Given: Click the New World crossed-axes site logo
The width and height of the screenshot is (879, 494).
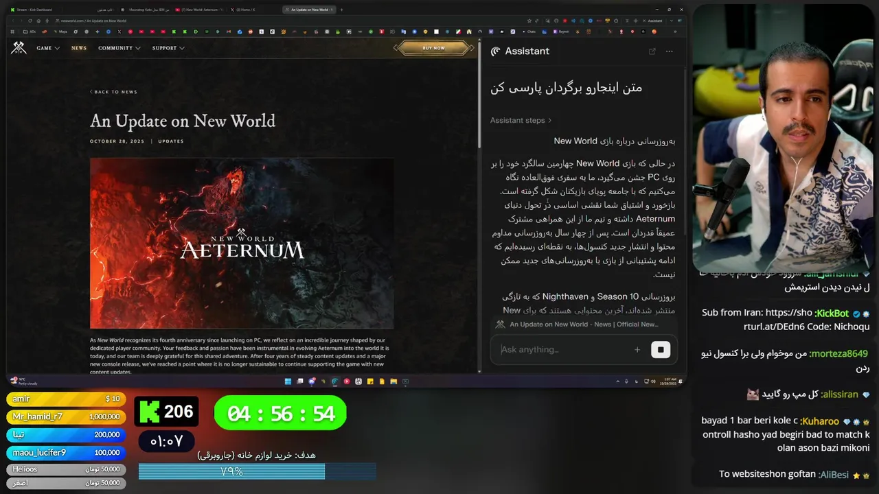Looking at the screenshot, I should point(19,47).
